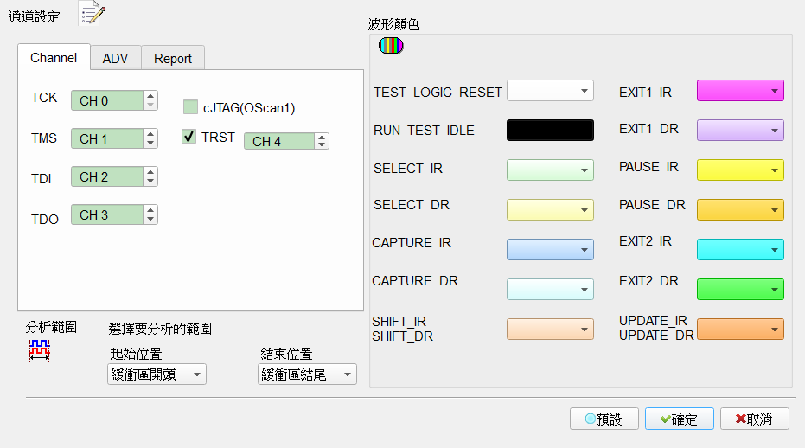Cancel with the 取消 button
Screen dimensions: 805x448
click(x=755, y=419)
